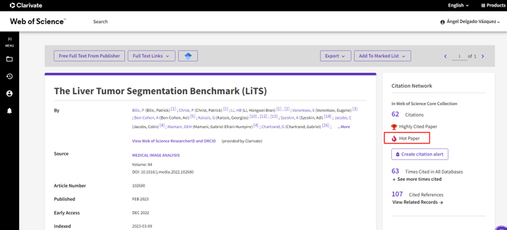
Task: Expand Full Text Links dropdown
Action: (151, 56)
